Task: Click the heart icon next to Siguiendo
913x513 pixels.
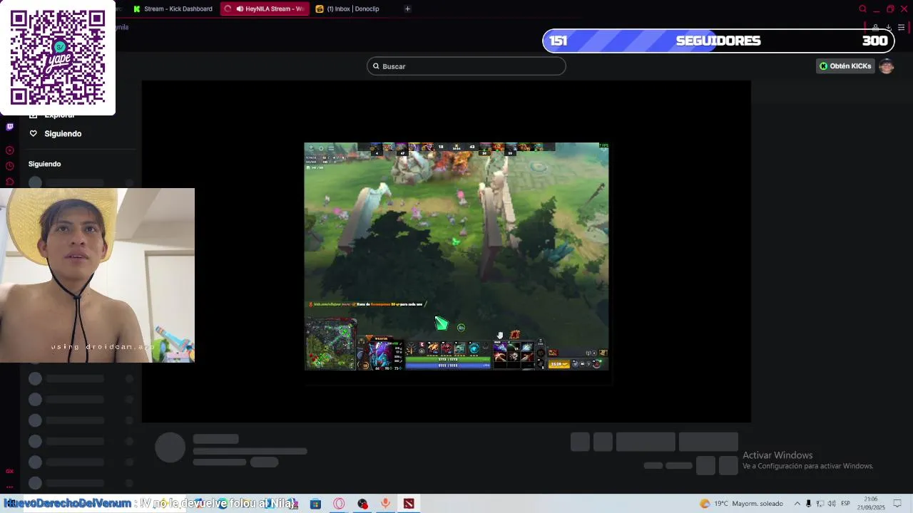Action: click(x=33, y=133)
